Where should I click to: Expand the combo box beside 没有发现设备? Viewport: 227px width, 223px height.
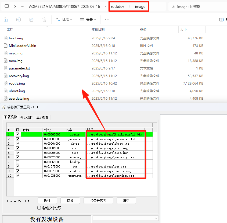(x=156, y=218)
